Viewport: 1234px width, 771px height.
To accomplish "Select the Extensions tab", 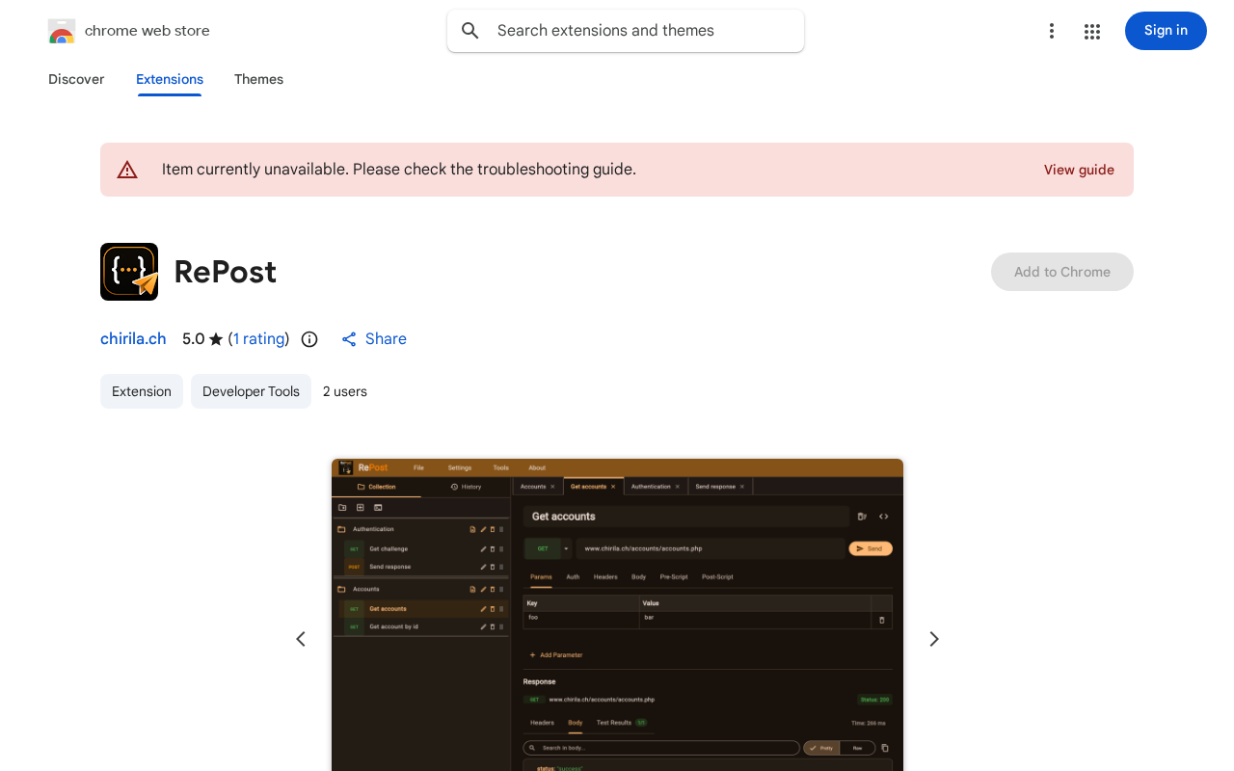I will 170,79.
